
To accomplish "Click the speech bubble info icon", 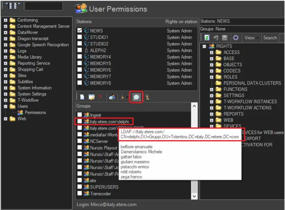I will (136, 97).
